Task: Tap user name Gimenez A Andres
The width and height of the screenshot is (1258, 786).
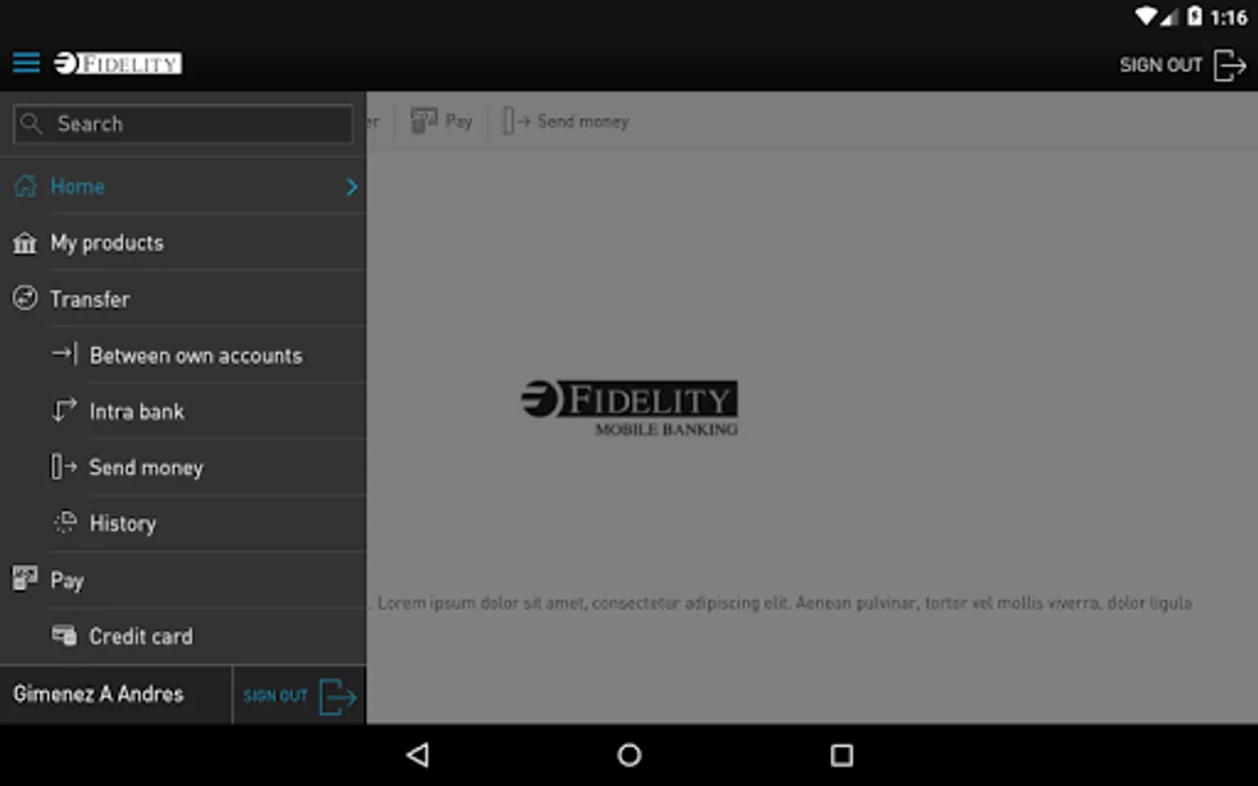Action: click(99, 693)
